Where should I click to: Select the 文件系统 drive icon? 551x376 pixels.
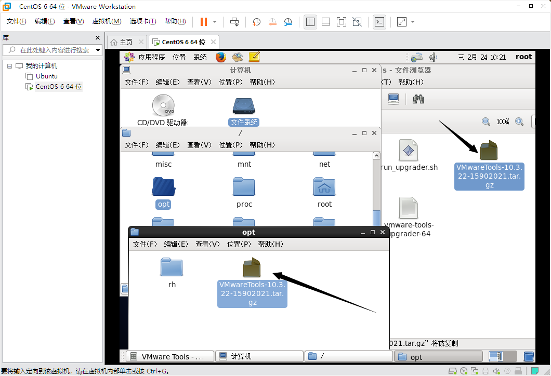click(x=244, y=112)
